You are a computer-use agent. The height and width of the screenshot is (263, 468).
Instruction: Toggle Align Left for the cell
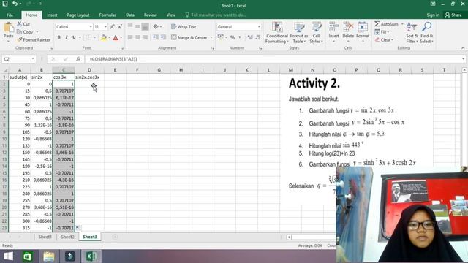[130, 37]
